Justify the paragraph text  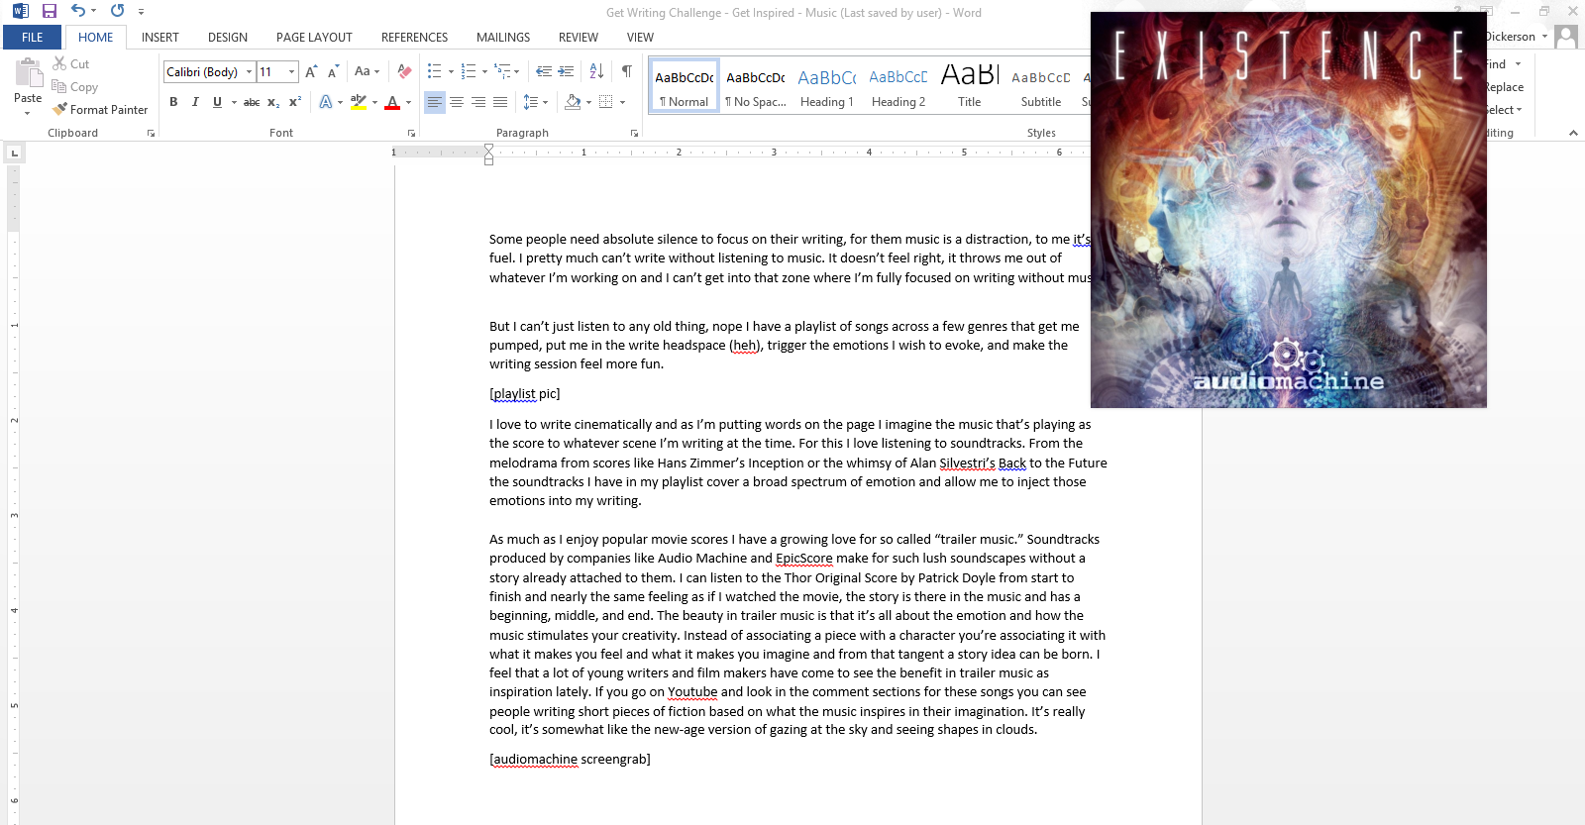pyautogui.click(x=500, y=102)
